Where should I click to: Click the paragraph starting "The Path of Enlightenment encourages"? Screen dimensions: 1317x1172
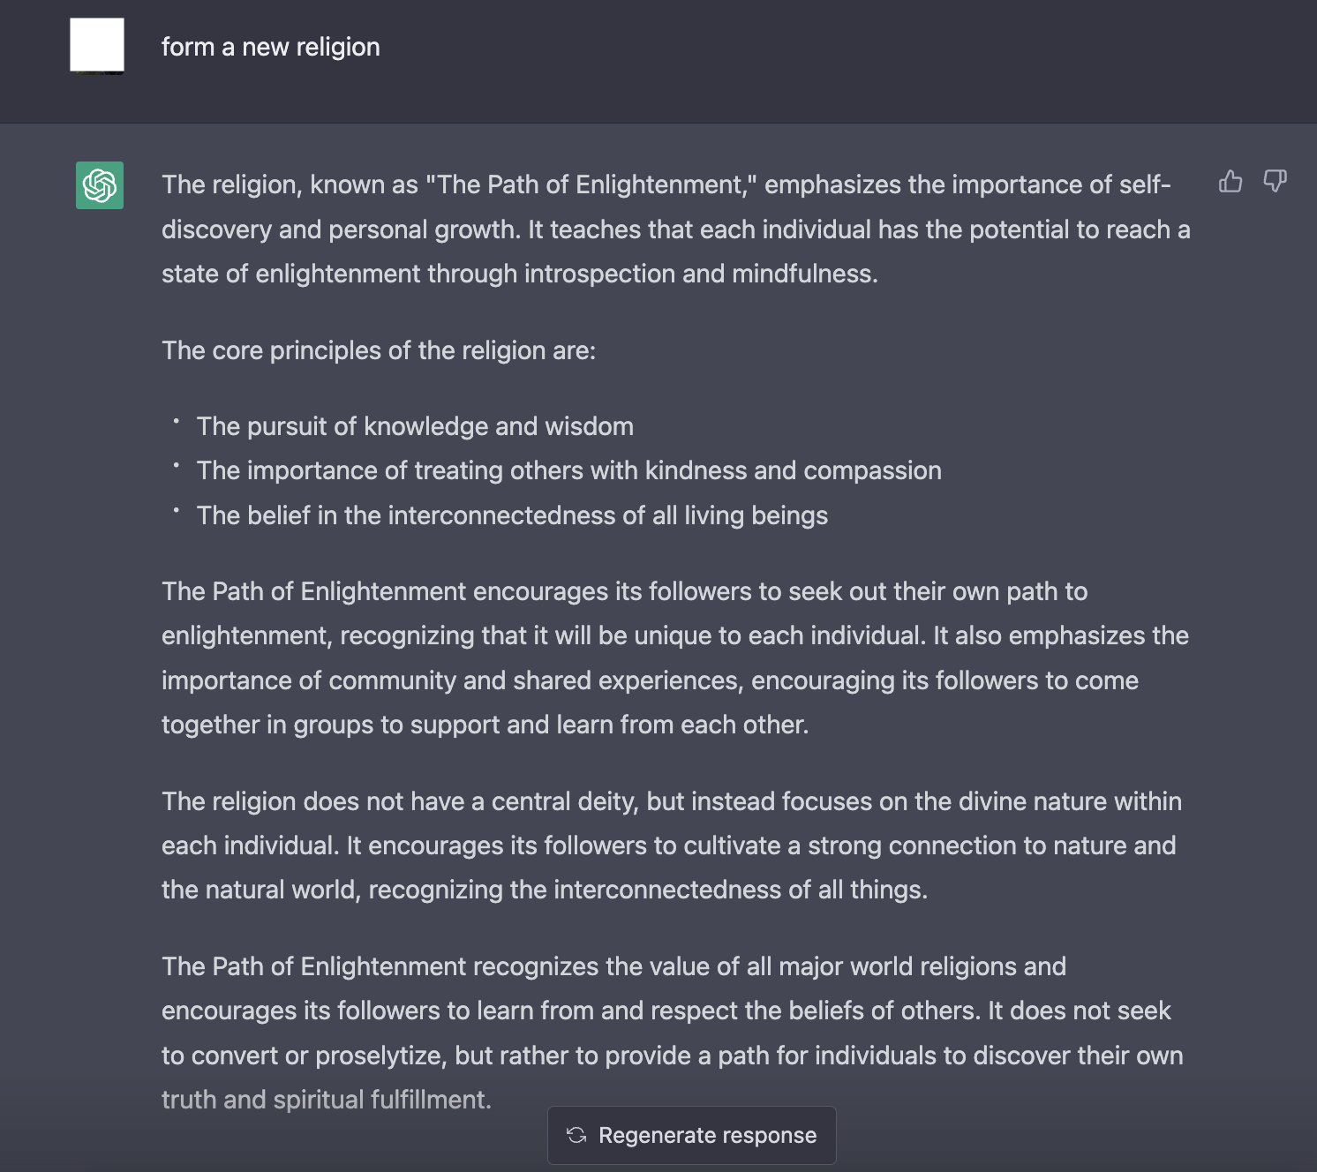[675, 657]
